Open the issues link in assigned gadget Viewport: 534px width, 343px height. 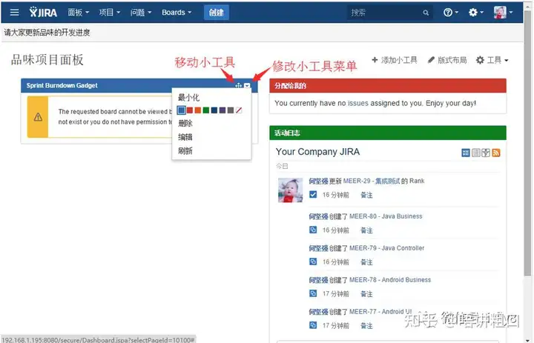(358, 103)
